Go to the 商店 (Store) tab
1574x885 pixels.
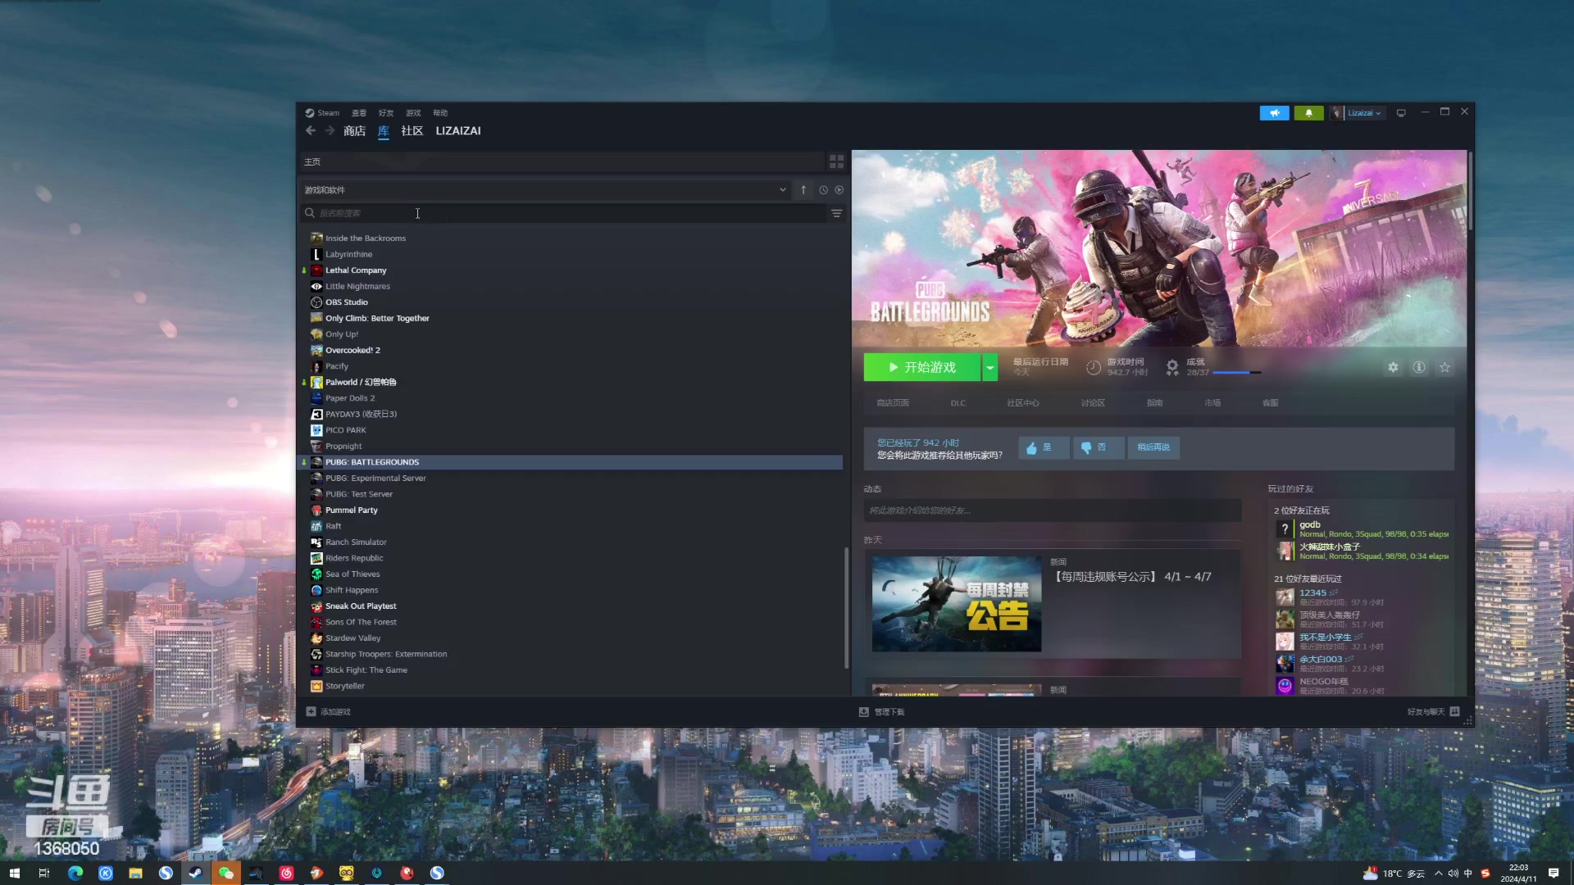pos(355,131)
